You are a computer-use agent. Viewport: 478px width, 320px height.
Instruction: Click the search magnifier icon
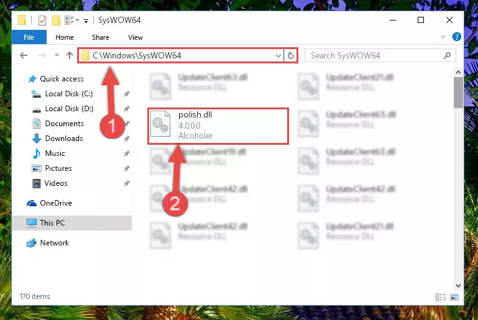pyautogui.click(x=447, y=55)
